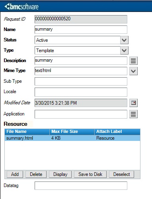Click the Deselect button
The width and height of the screenshot is (152, 199).
click(x=121, y=174)
